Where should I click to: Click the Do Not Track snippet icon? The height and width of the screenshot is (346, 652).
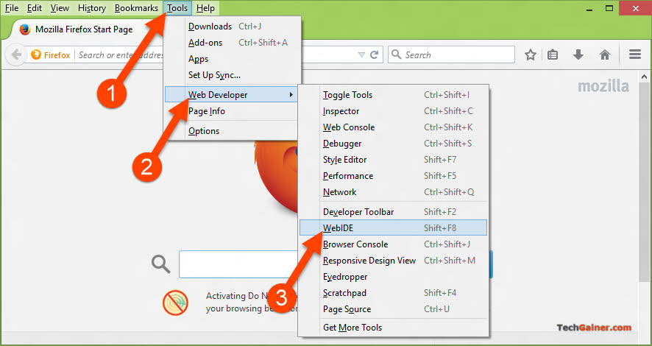(x=175, y=303)
